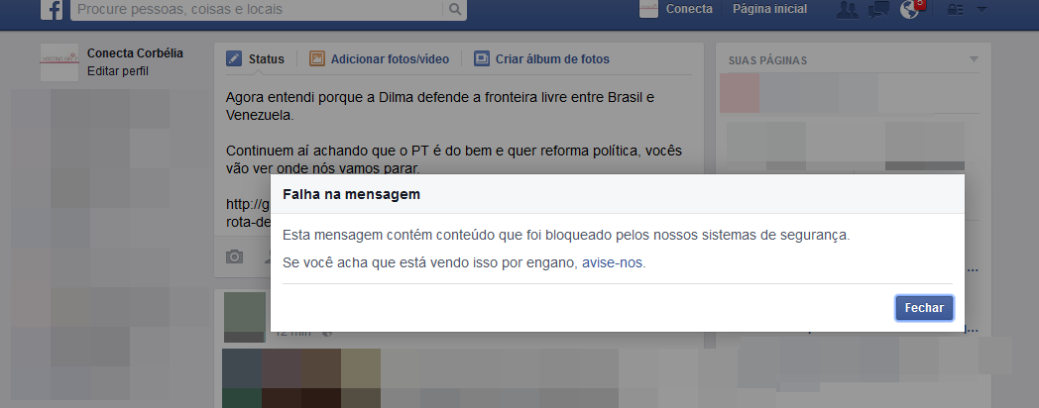Click the Status pencil icon
The image size is (1039, 408).
[x=234, y=59]
